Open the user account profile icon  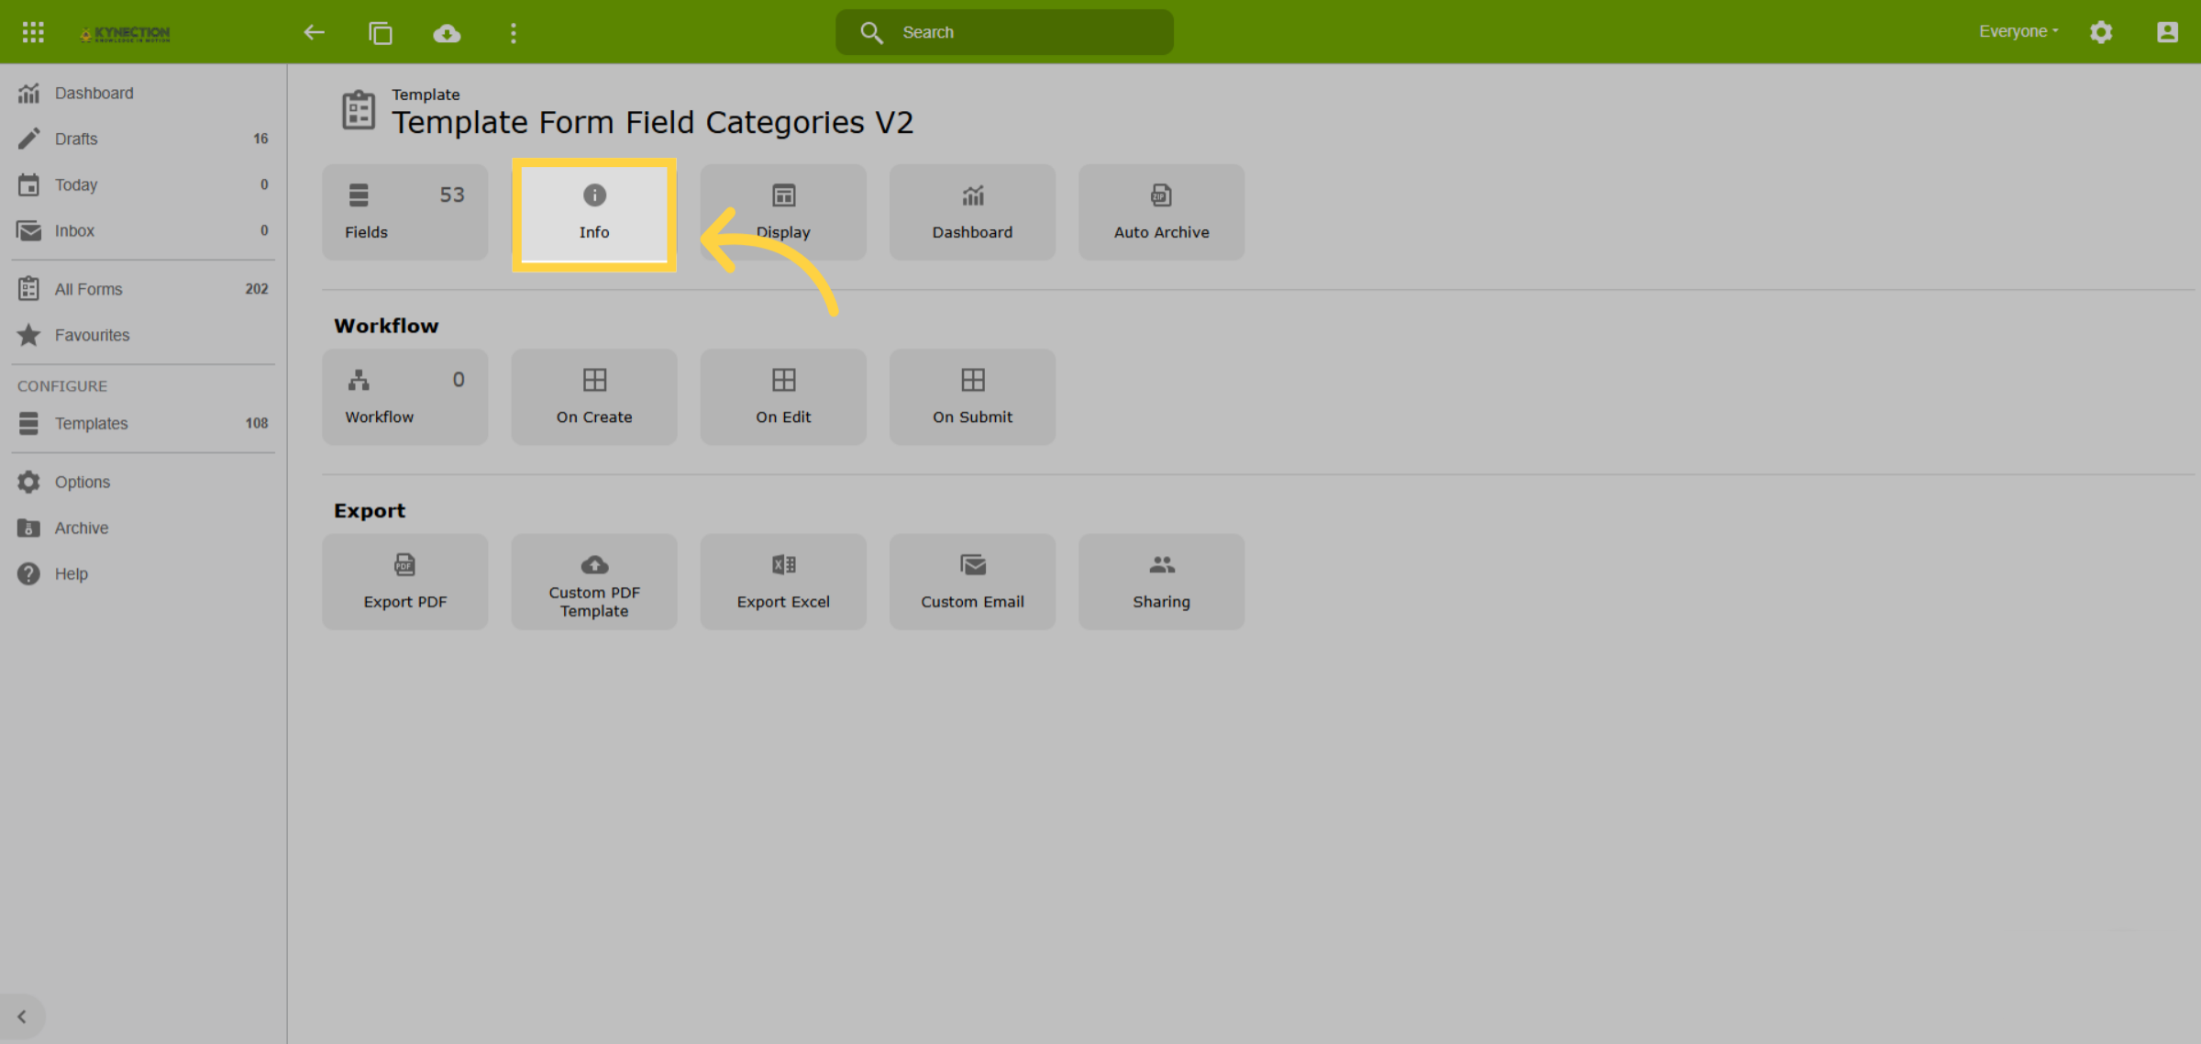point(2167,32)
